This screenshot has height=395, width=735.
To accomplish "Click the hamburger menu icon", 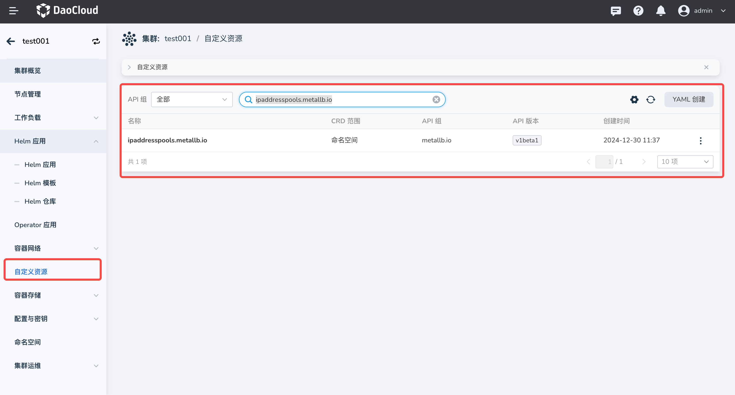I will (13, 11).
